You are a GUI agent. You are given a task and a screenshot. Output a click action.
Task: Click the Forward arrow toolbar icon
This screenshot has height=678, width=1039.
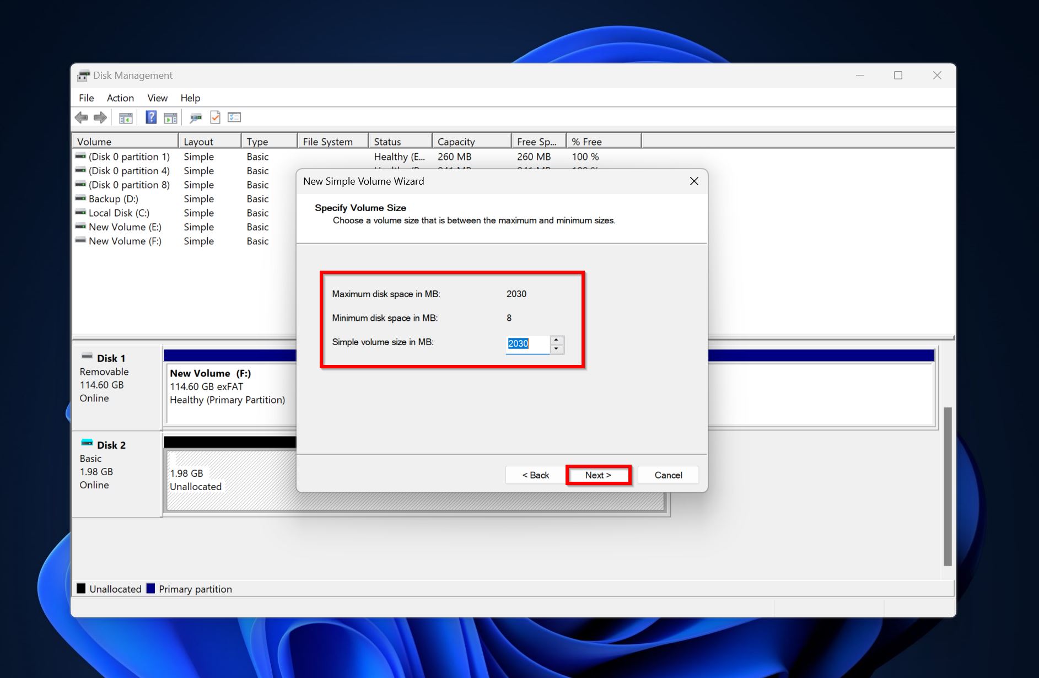pos(100,117)
